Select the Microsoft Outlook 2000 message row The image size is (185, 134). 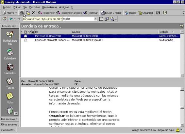point(100,36)
